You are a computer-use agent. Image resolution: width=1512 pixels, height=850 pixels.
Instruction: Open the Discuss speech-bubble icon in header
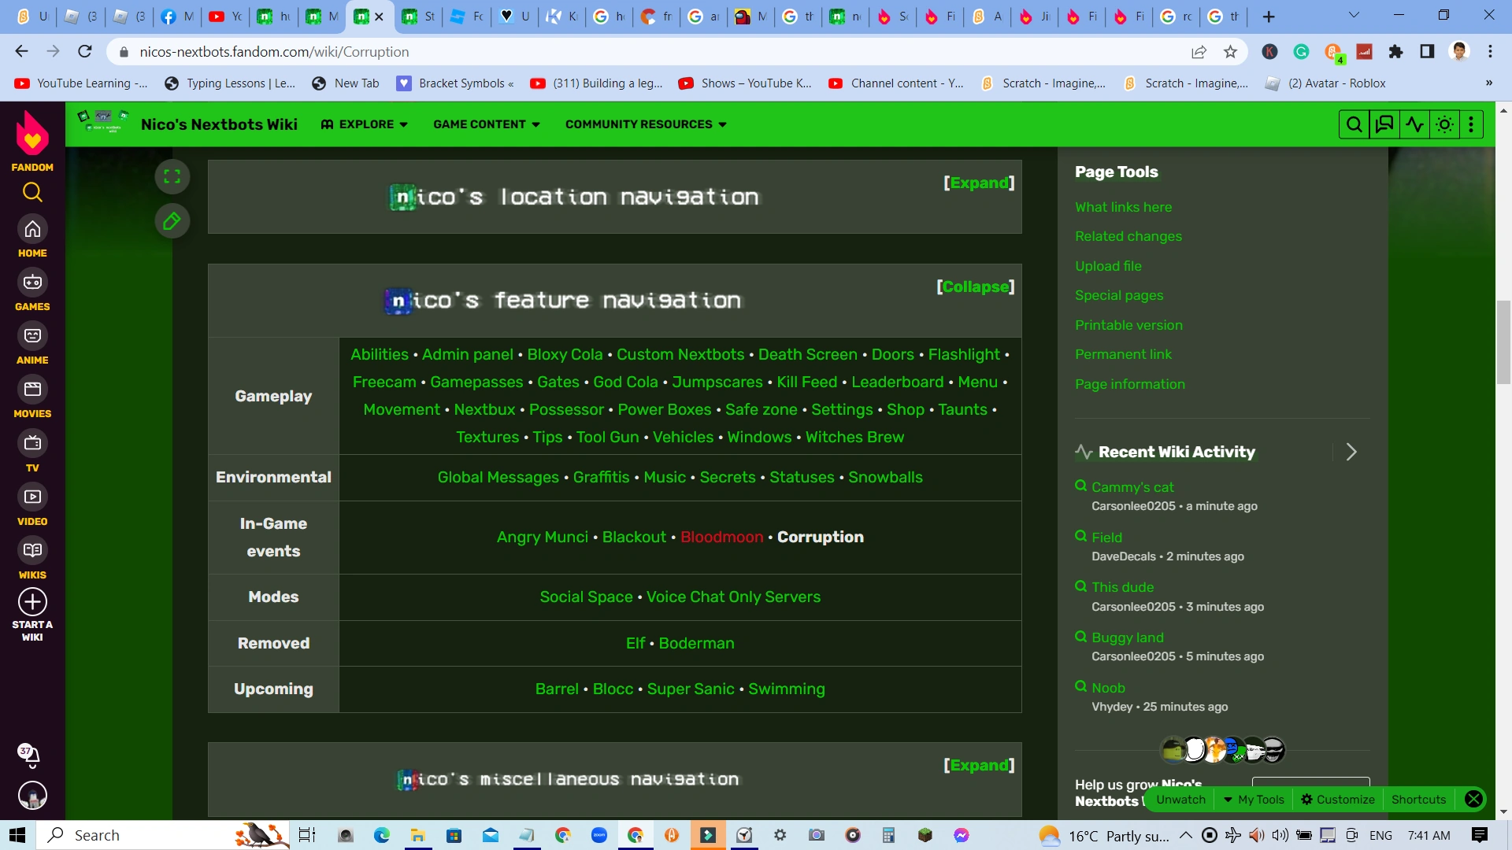coord(1384,124)
